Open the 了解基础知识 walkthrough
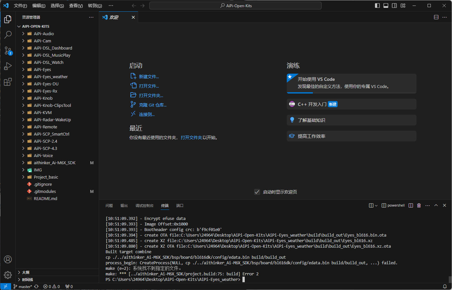The image size is (452, 290). [352, 120]
